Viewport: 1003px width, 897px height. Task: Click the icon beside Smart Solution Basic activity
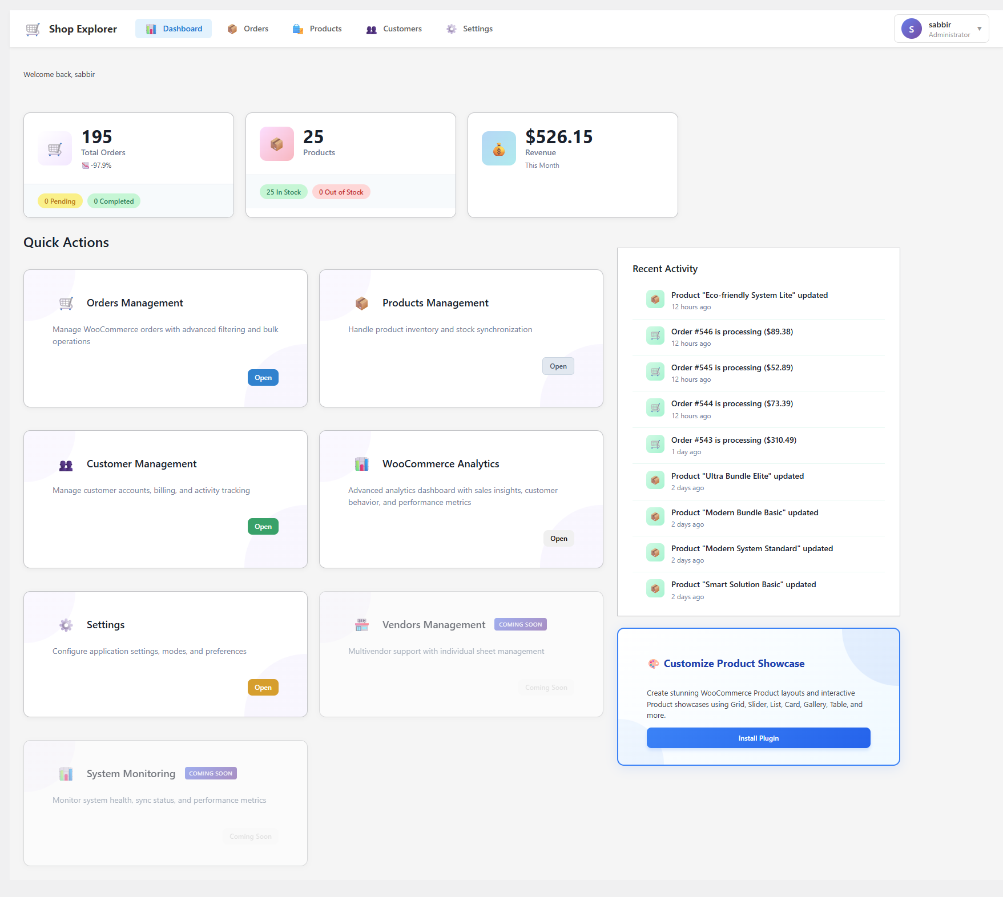pos(655,588)
